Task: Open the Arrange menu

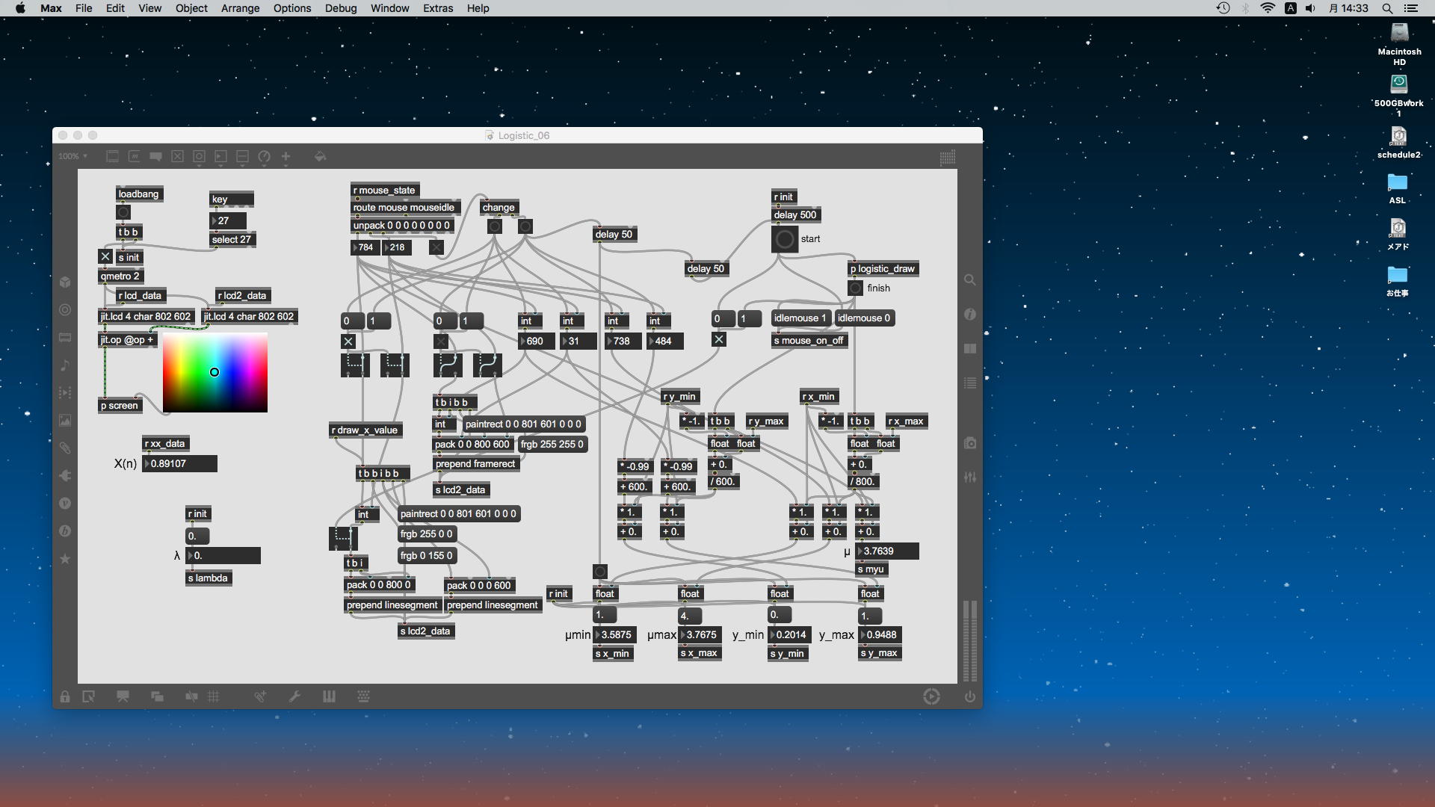Action: (240, 8)
